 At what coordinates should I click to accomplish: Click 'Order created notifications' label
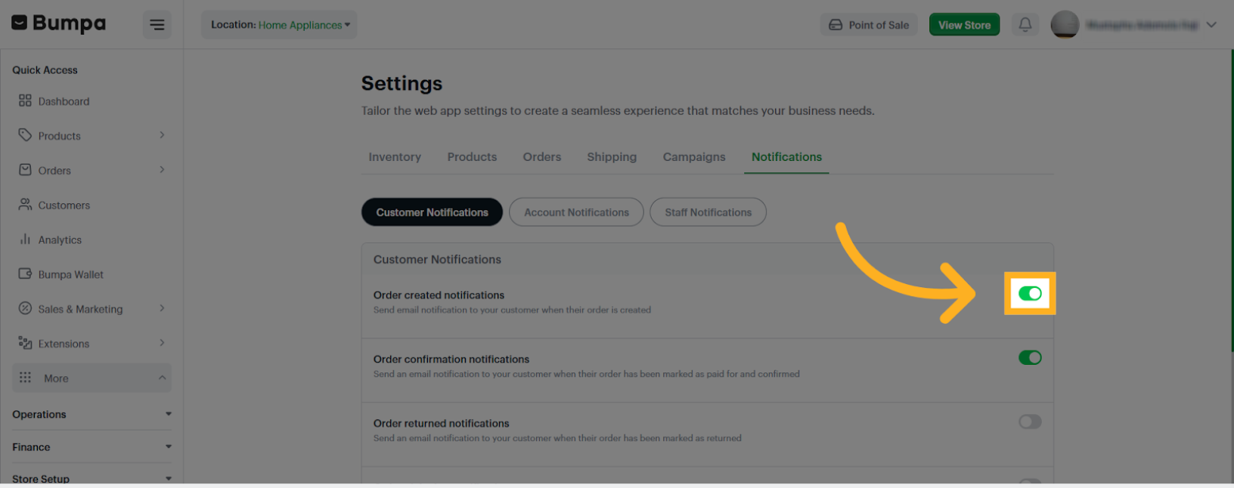click(439, 295)
